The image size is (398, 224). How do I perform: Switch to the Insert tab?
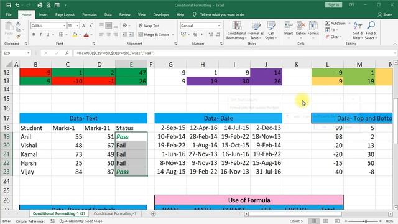pyautogui.click(x=43, y=15)
